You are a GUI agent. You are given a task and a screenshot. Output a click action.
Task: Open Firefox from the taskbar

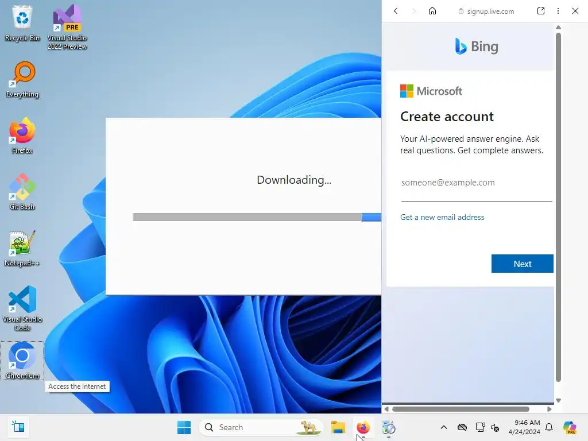pyautogui.click(x=363, y=427)
